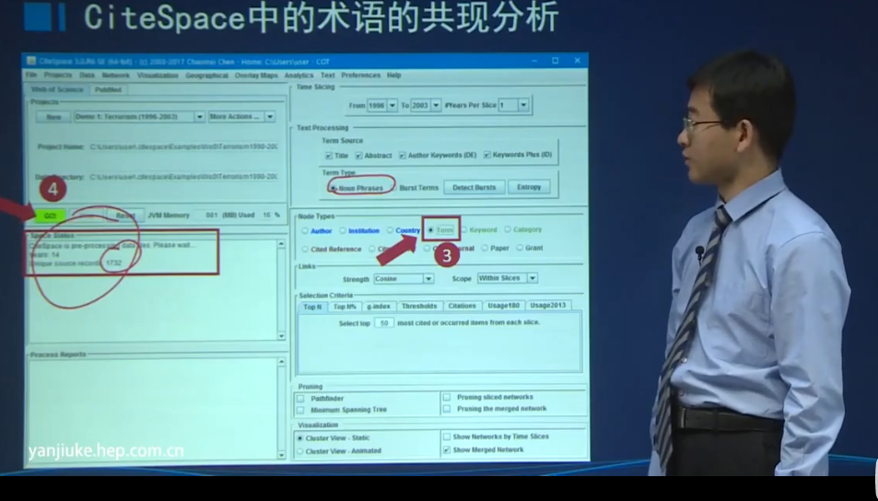Open the File menu
Screen dimensions: 878x501
[x=31, y=75]
